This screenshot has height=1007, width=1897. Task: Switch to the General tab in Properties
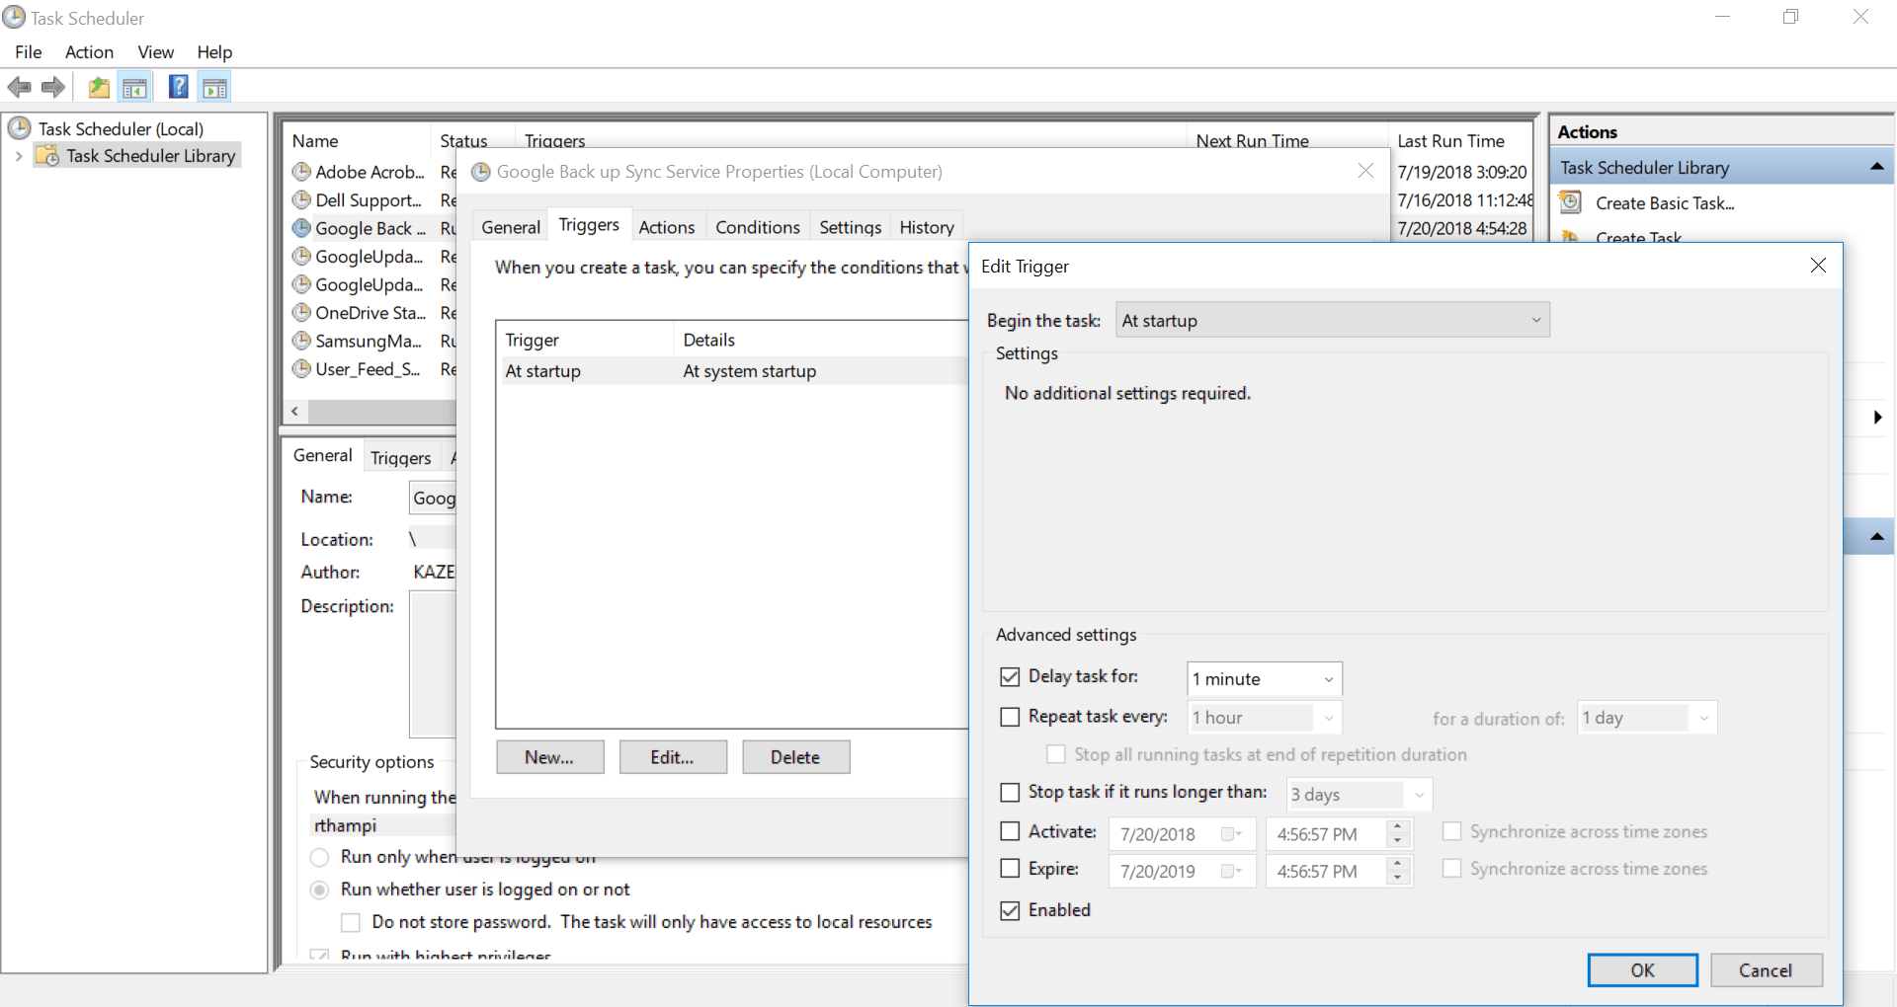point(511,227)
